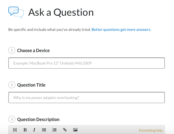Click the step 1 circle badge
Screen dimensions: 174x134
(x=12, y=50)
